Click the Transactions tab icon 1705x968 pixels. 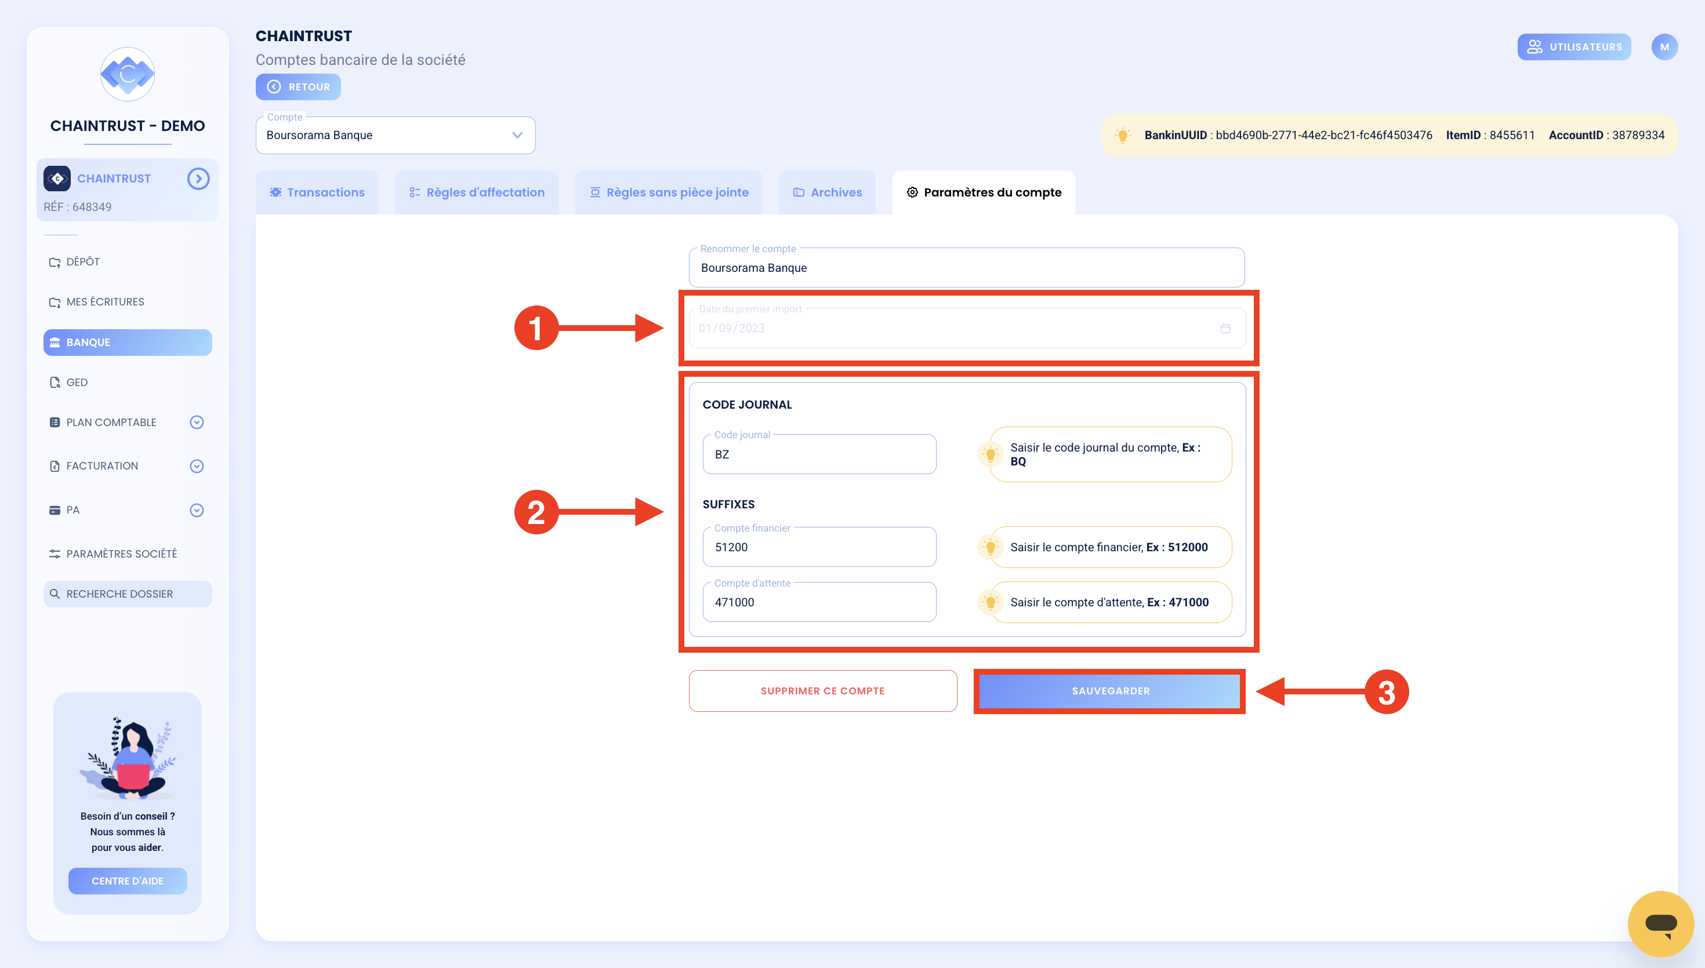[x=275, y=192]
